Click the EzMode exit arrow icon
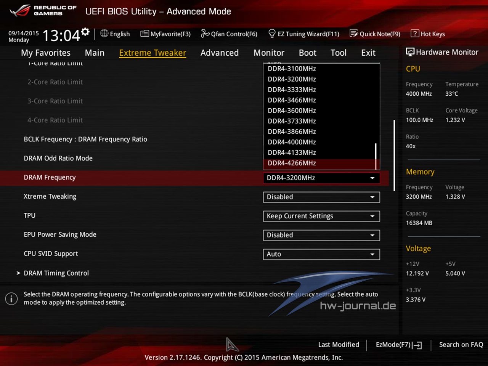The height and width of the screenshot is (366, 488). [417, 345]
